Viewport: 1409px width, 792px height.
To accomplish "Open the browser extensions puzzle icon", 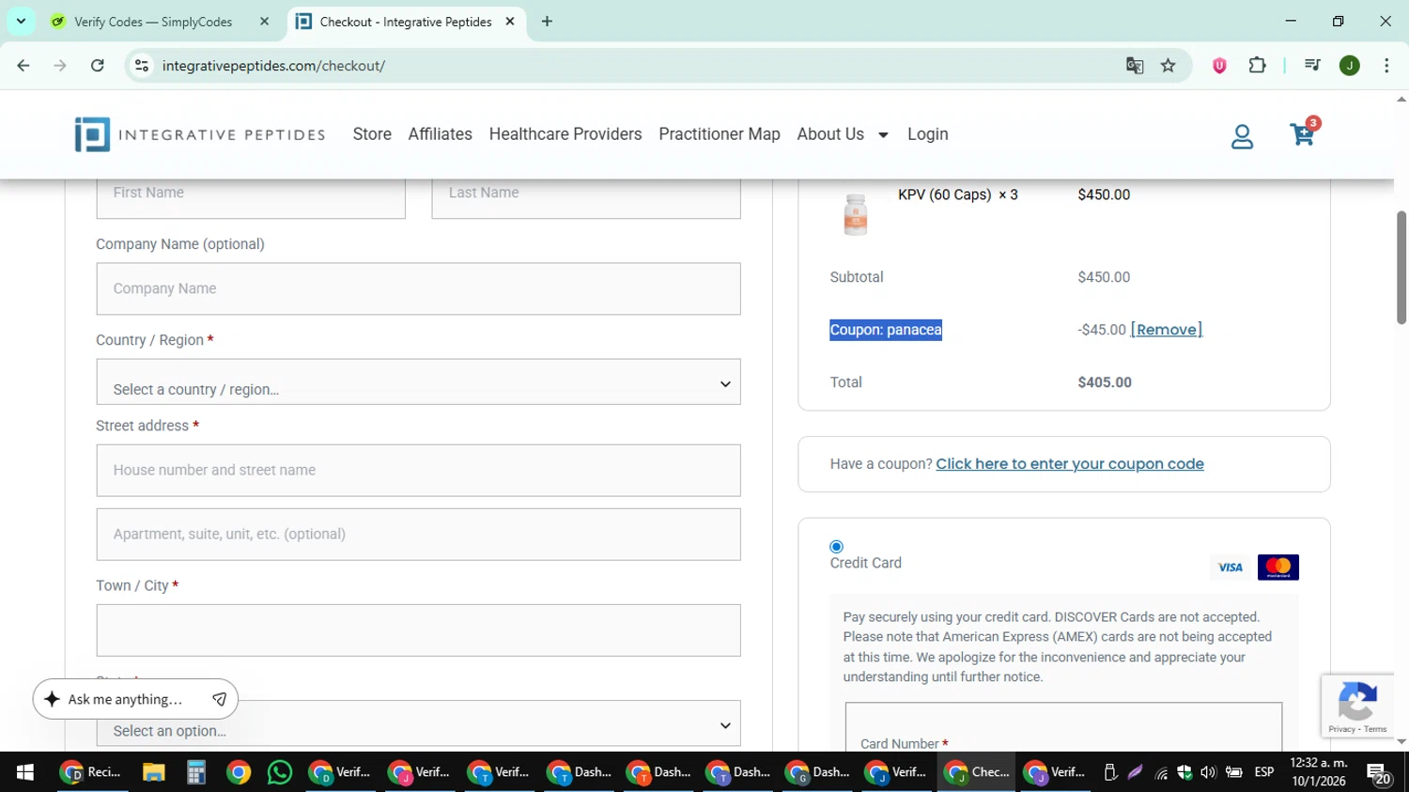I will point(1257,66).
